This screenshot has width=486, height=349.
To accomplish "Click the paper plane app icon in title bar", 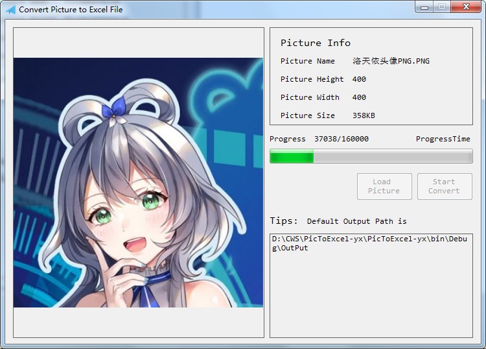I will pos(10,10).
